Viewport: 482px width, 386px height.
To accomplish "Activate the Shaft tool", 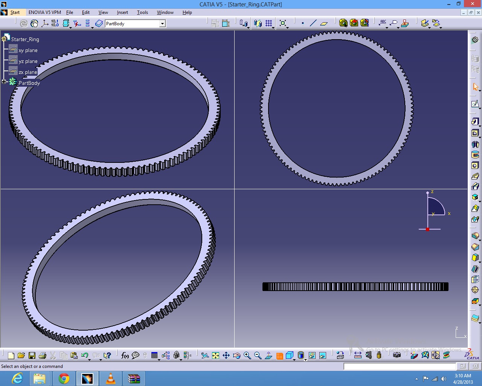I will tap(475, 144).
